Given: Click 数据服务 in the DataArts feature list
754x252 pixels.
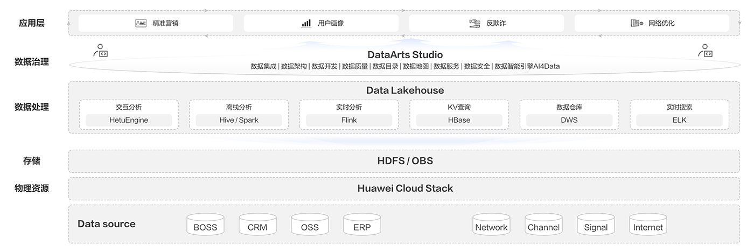Looking at the screenshot, I should [446, 66].
